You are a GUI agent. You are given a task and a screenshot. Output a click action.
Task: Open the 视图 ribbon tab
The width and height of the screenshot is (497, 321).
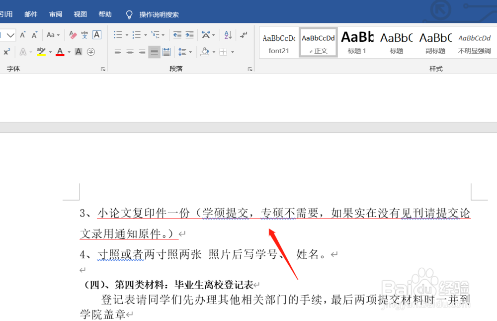[x=80, y=14]
